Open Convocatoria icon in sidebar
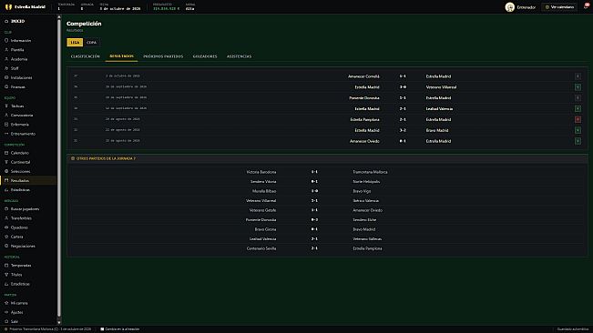The width and height of the screenshot is (593, 333). (6, 116)
